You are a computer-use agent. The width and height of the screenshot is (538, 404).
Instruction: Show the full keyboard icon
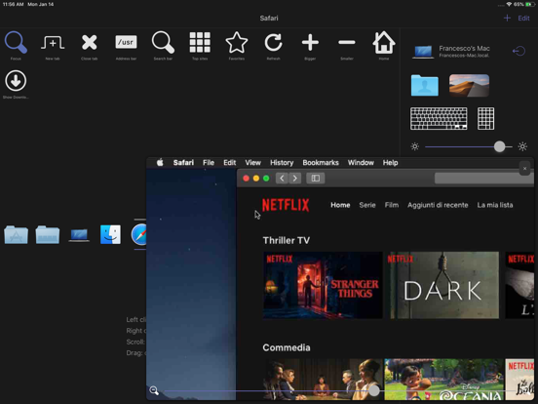[439, 118]
